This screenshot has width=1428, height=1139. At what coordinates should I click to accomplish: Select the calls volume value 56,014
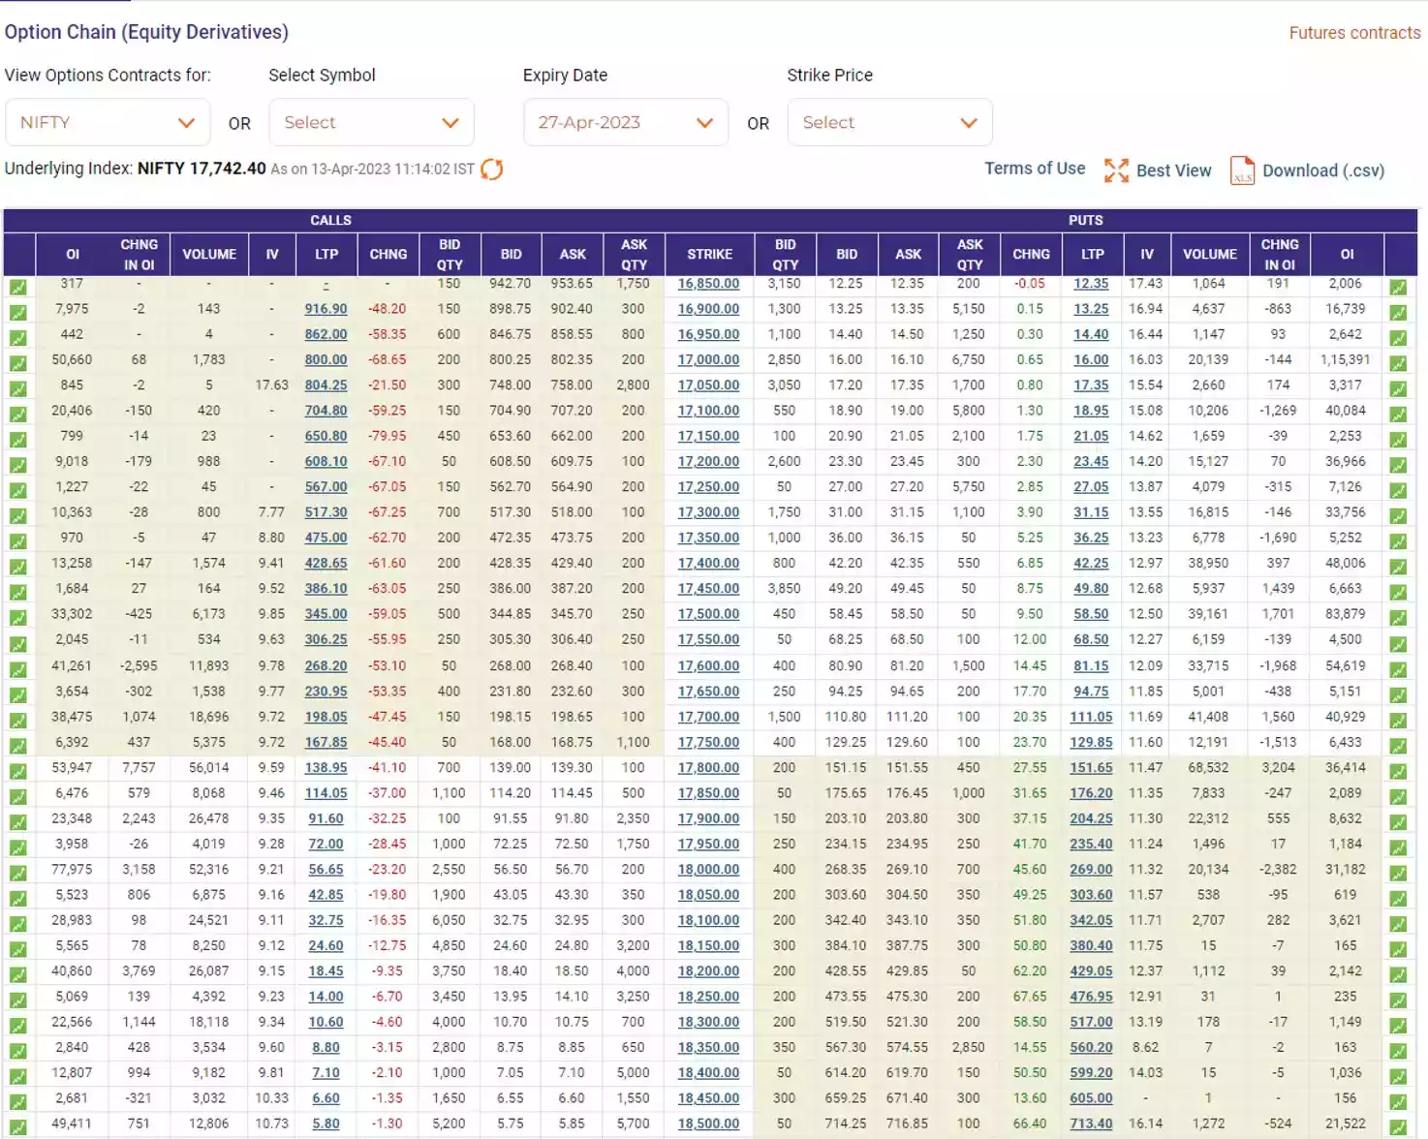coord(209,767)
